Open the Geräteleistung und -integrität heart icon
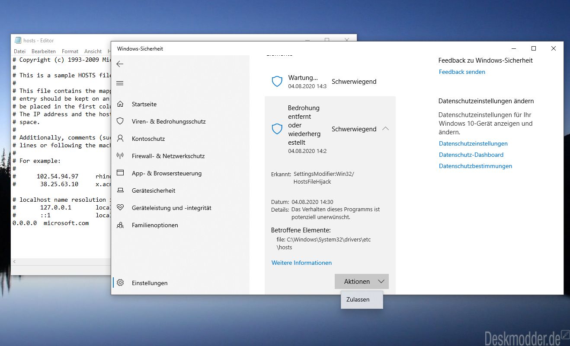This screenshot has width=570, height=346. [x=120, y=208]
